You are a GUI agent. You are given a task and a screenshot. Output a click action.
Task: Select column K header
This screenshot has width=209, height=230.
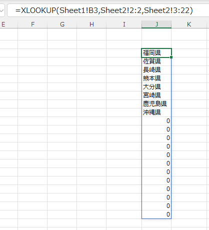coord(189,24)
